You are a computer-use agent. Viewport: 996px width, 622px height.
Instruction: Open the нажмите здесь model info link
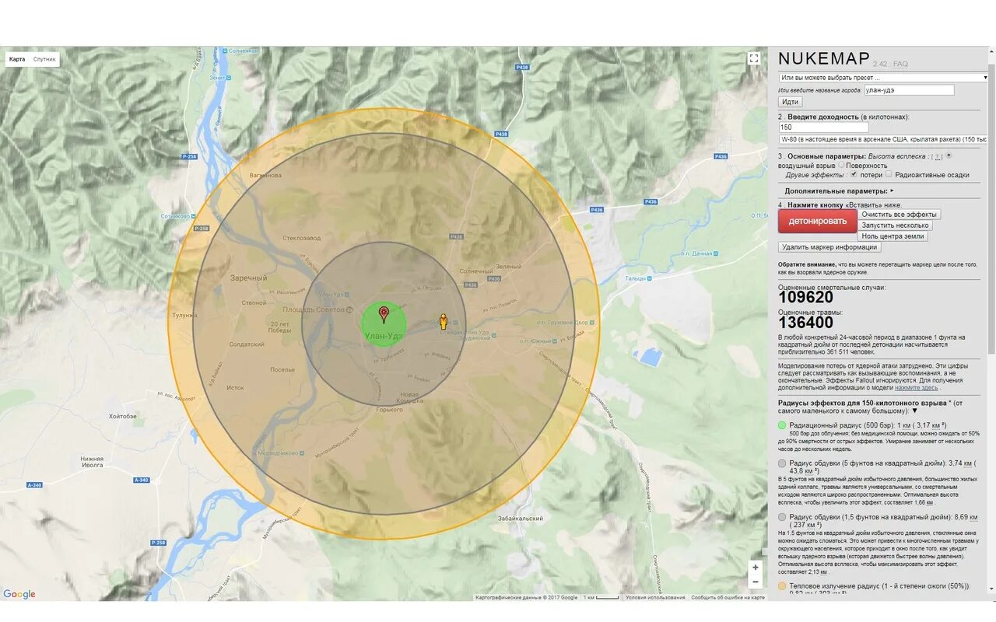coord(916,387)
